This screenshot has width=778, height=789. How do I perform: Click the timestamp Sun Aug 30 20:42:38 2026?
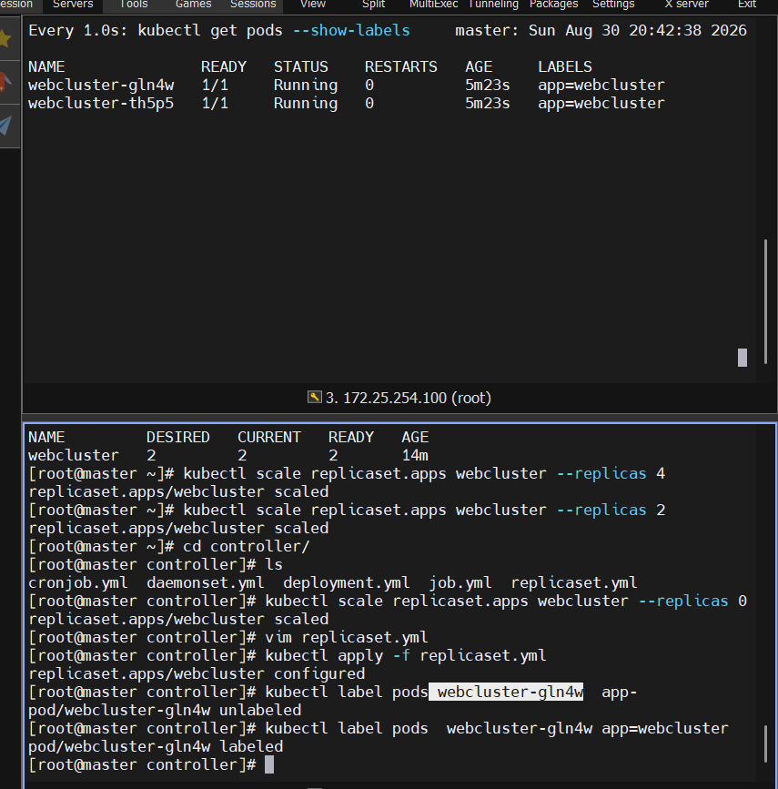coord(638,30)
